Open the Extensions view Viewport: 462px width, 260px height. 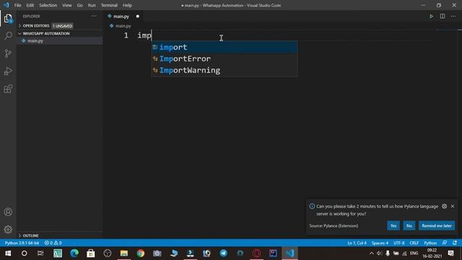[8, 89]
